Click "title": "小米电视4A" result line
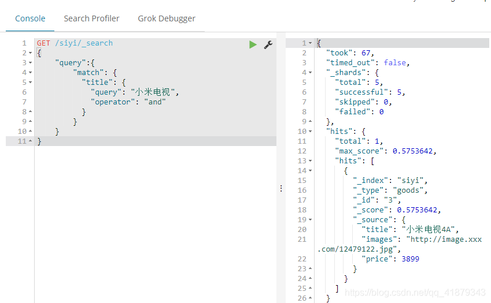Viewport: 491px width, 303px height. tap(410, 230)
